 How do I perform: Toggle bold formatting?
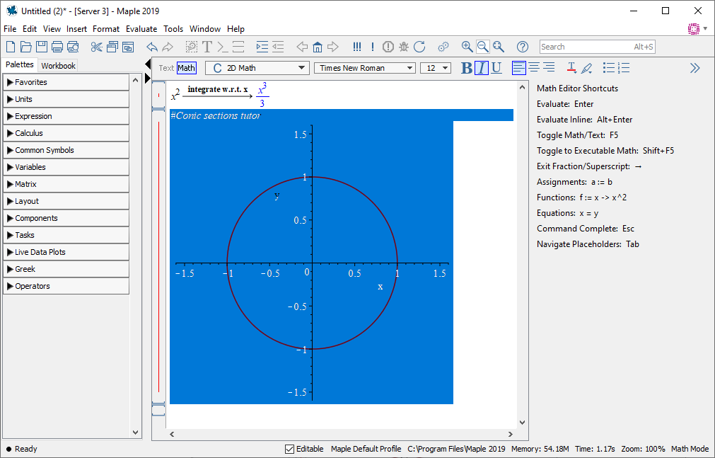[467, 68]
